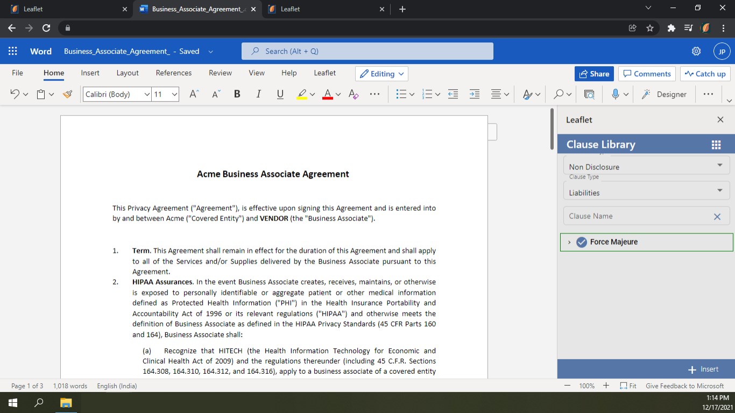Click the Decrease Indent icon
This screenshot has width=735, height=413.
tap(453, 94)
